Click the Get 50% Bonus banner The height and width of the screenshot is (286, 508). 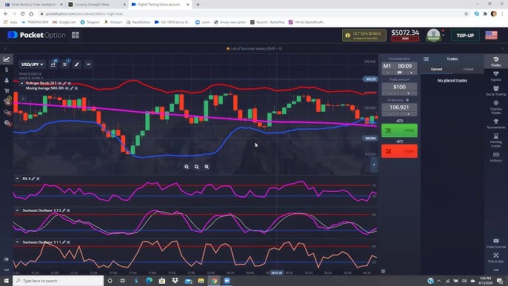(x=364, y=36)
